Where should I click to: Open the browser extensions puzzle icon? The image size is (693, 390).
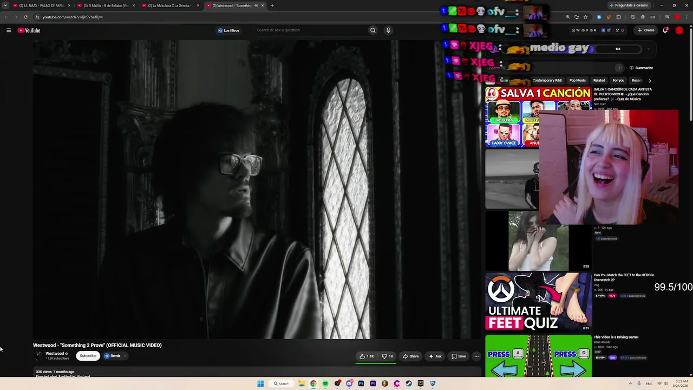click(619, 17)
